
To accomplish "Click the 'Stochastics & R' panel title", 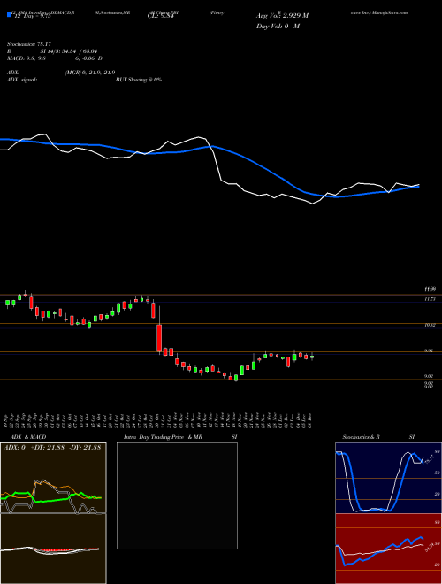I will click(362, 437).
